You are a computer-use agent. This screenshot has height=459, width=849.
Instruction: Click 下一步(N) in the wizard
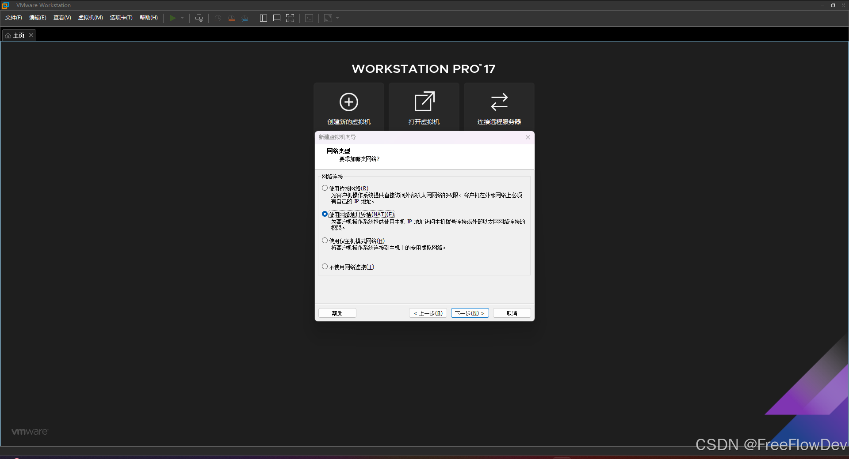[x=469, y=313]
